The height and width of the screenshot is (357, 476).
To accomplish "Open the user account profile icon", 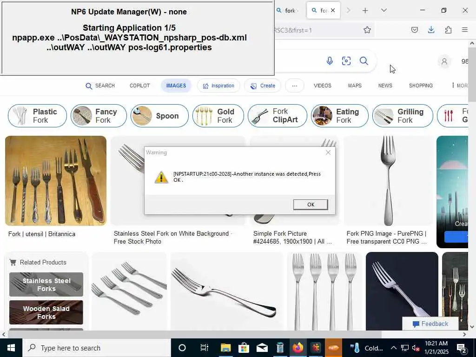I will [444, 62].
